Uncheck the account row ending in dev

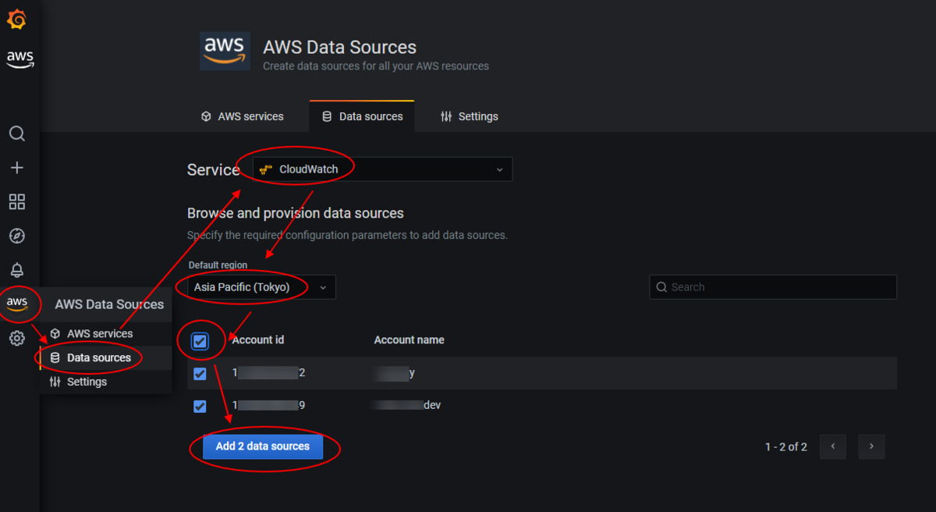click(x=200, y=406)
